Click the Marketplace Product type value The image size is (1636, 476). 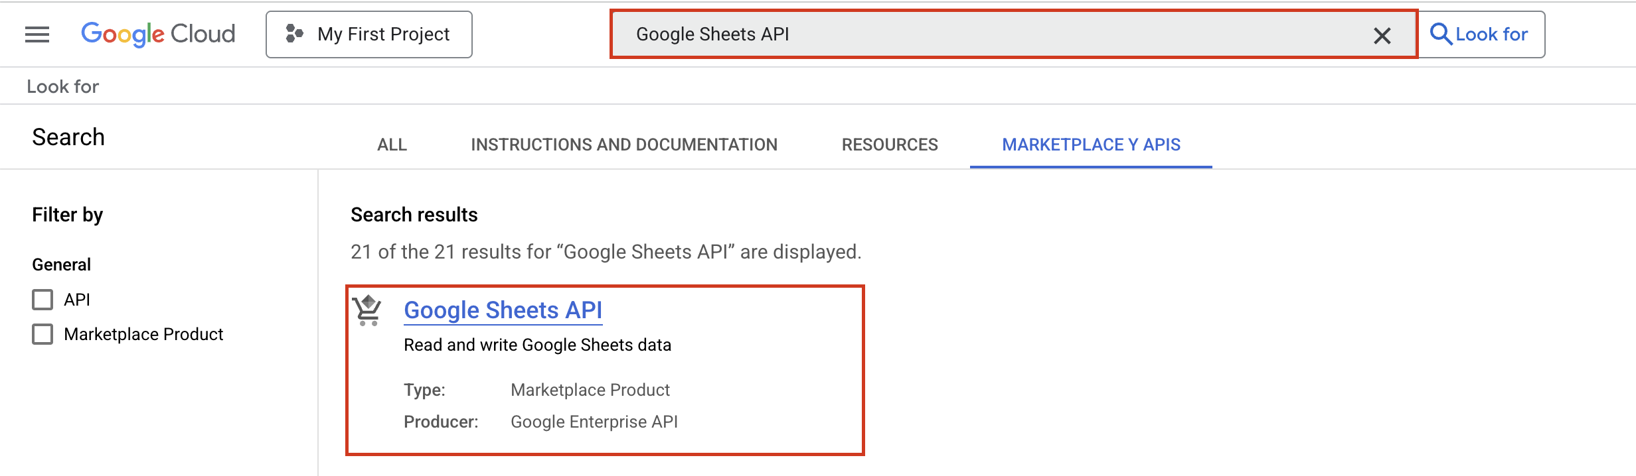coord(590,390)
